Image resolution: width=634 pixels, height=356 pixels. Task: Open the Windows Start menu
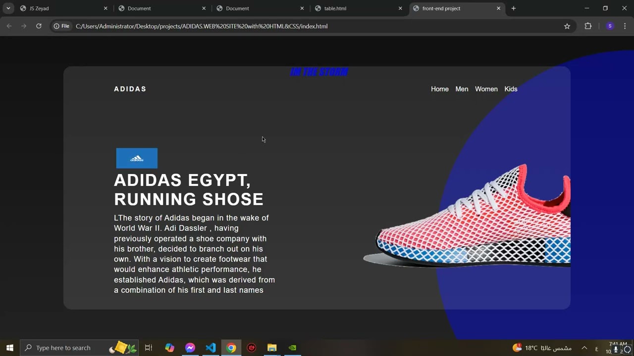point(9,348)
